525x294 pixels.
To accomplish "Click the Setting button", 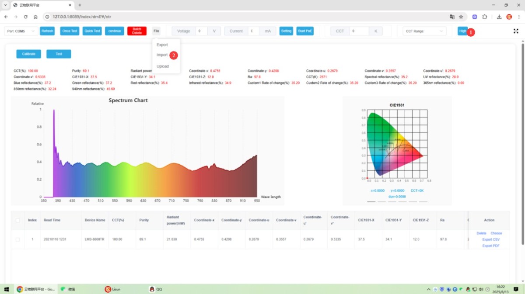I will coord(286,31).
